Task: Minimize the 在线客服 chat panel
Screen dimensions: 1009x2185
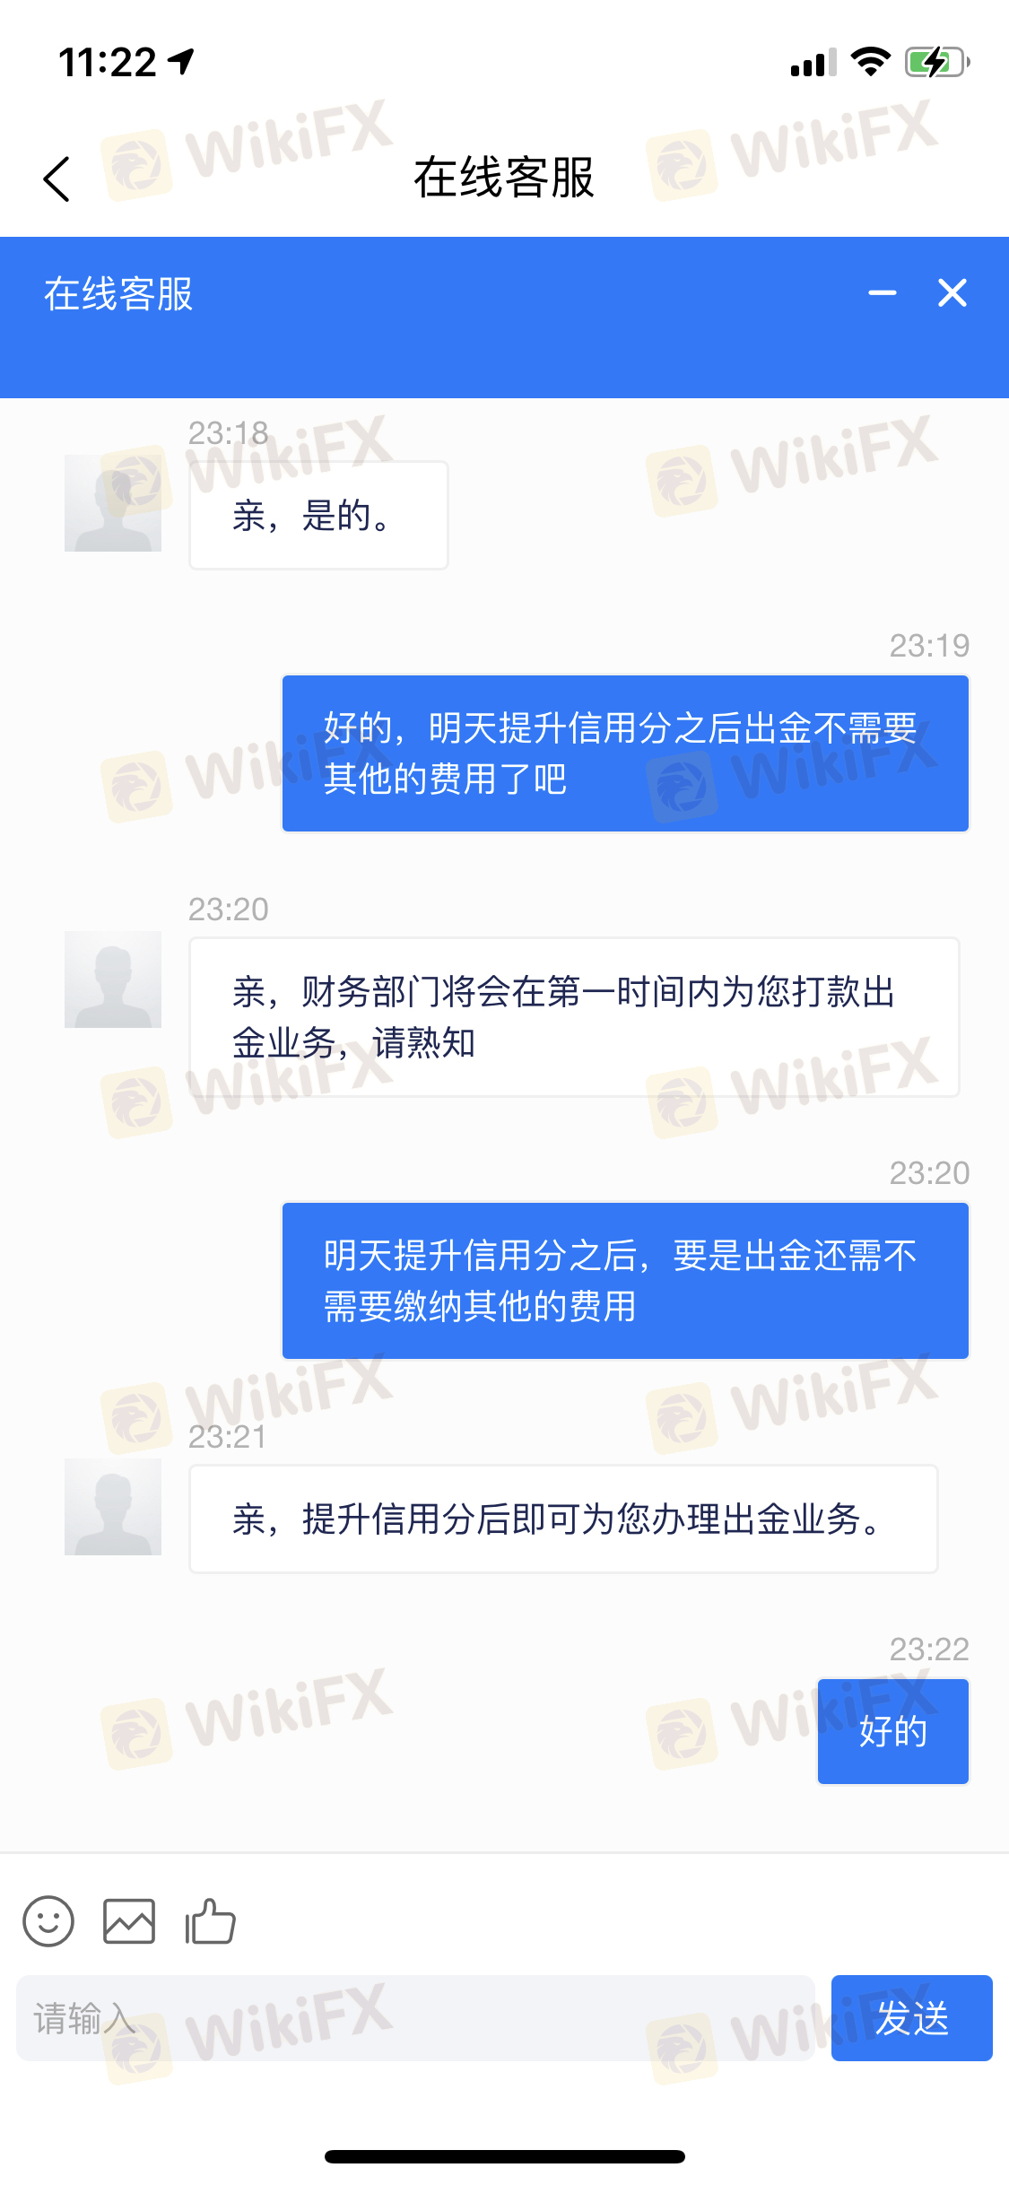Action: tap(883, 292)
